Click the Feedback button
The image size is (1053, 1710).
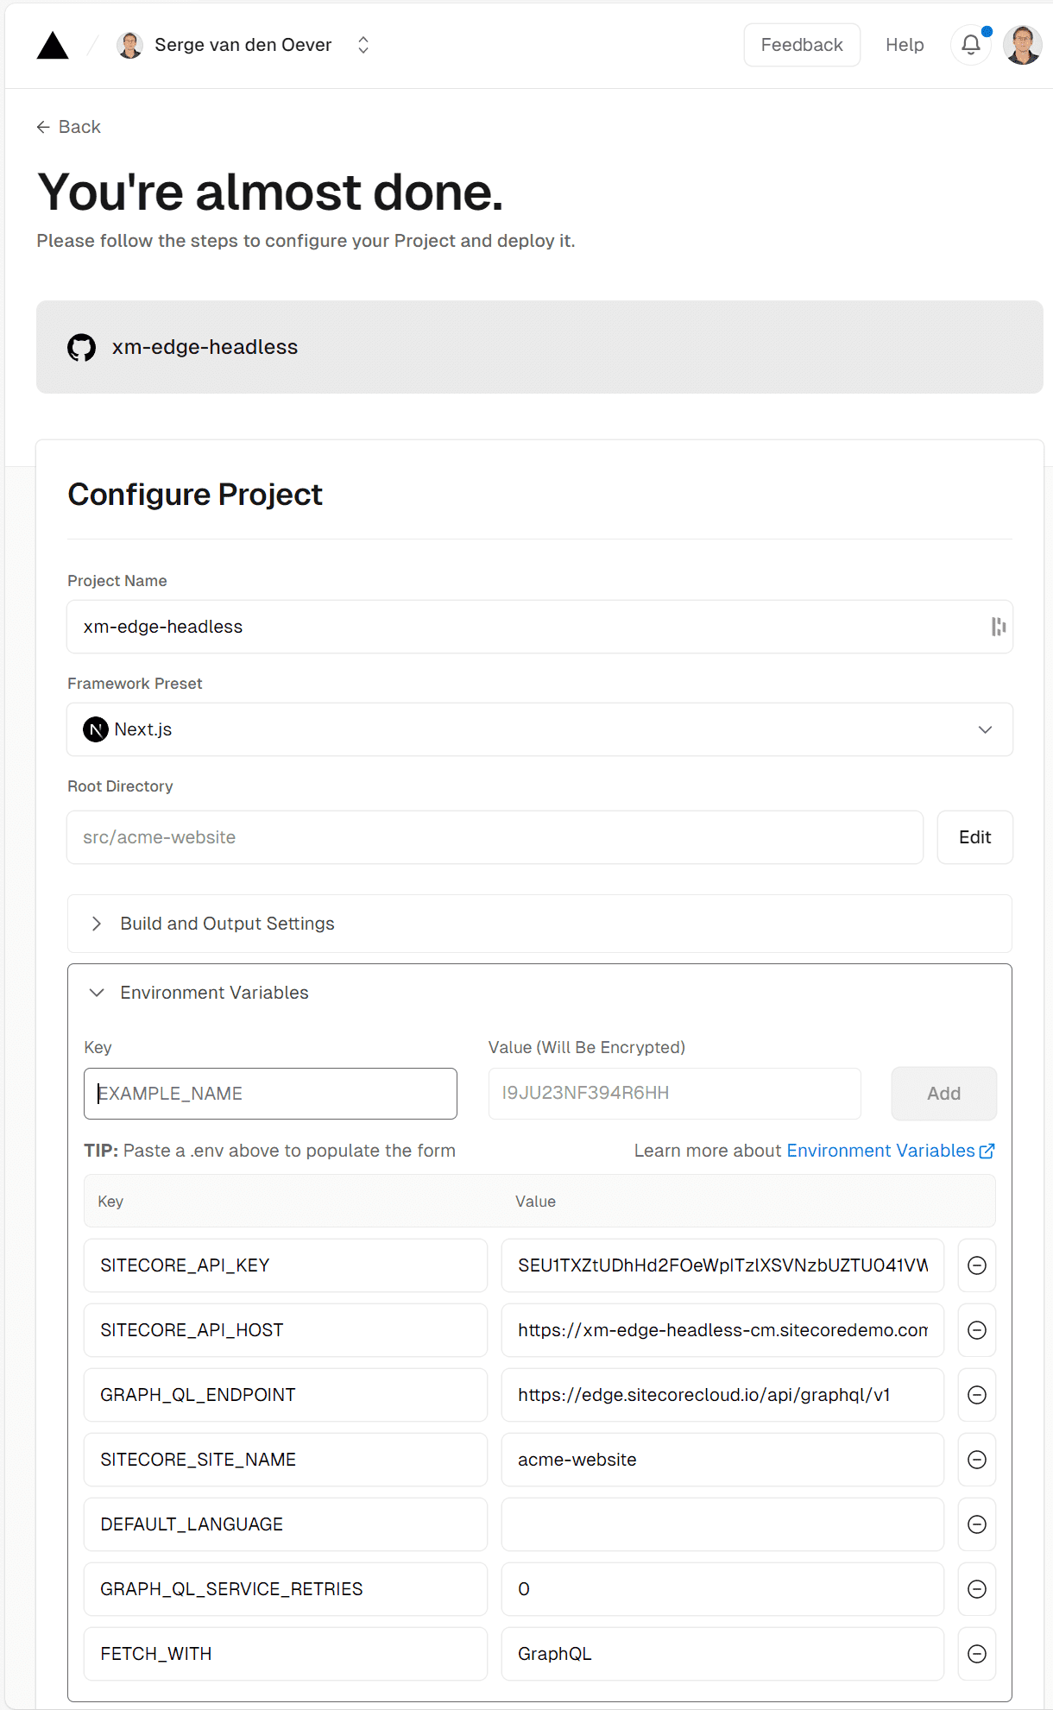coord(801,45)
